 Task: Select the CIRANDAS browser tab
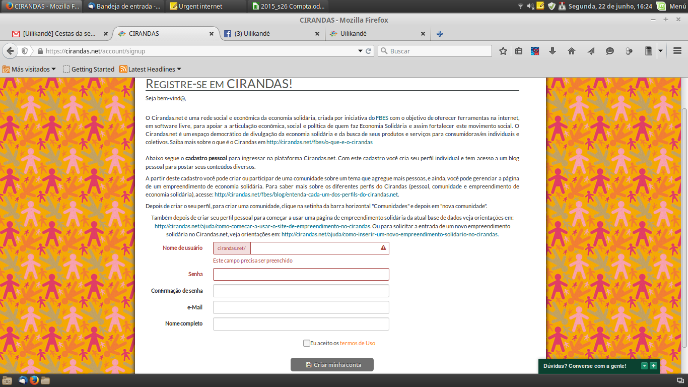165,34
